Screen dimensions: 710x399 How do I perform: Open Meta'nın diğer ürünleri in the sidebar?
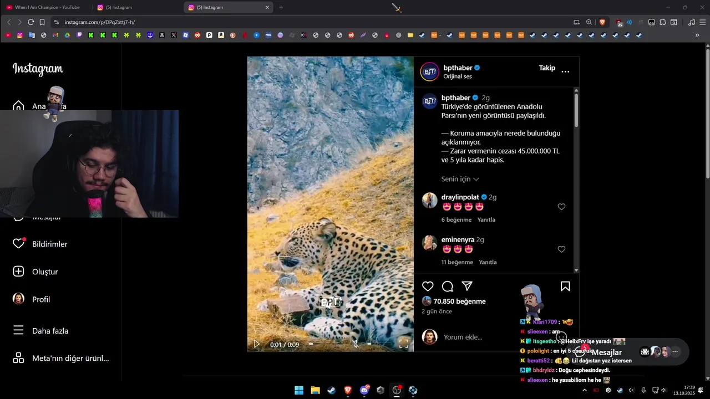[61, 358]
